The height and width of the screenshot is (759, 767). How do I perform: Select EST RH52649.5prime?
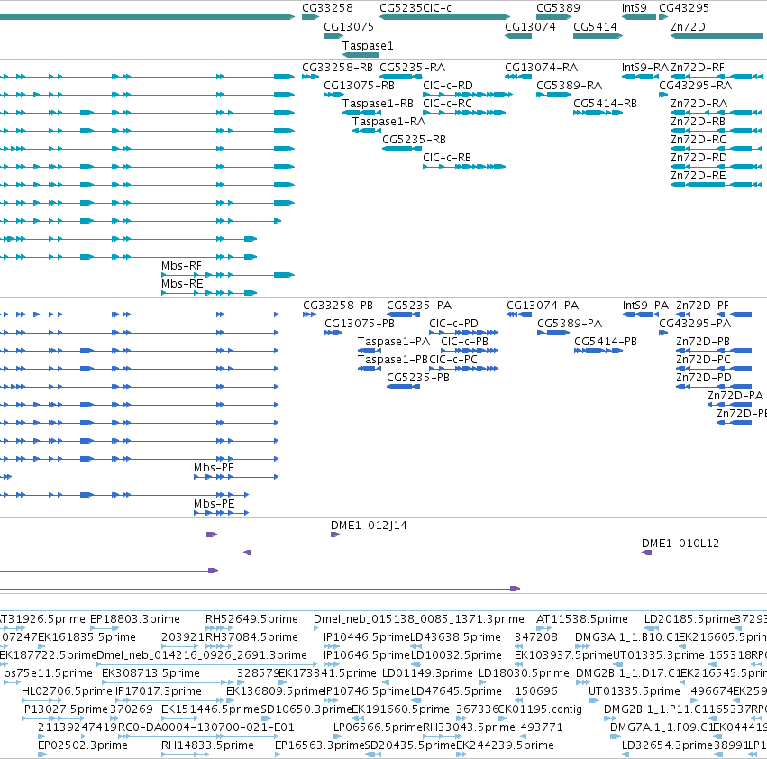click(x=219, y=628)
